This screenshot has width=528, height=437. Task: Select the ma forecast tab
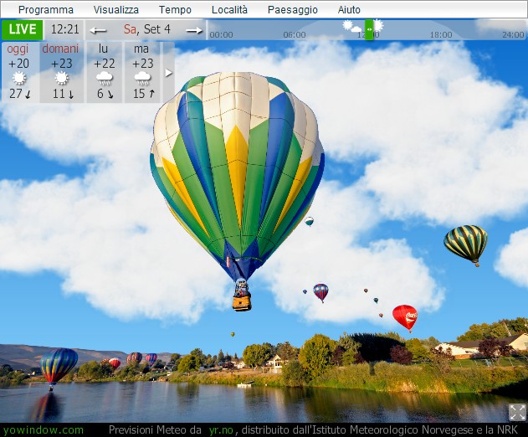(143, 72)
